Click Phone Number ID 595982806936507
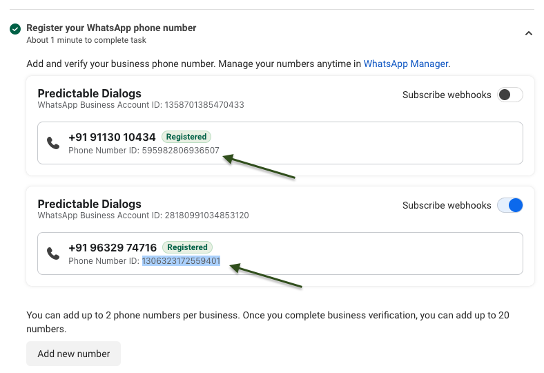544x373 pixels. point(144,151)
